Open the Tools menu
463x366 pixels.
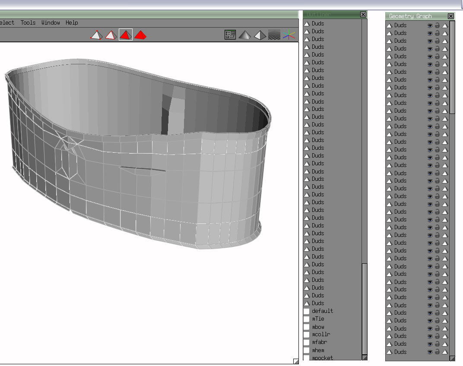pyautogui.click(x=28, y=22)
